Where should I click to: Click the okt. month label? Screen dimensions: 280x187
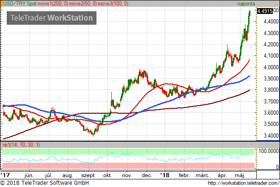[x=107, y=175]
